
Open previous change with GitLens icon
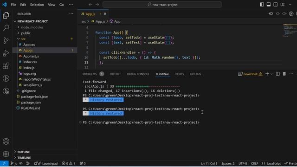point(271,13)
